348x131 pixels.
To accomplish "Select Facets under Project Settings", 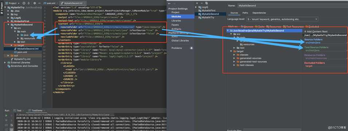I will click(175, 25).
